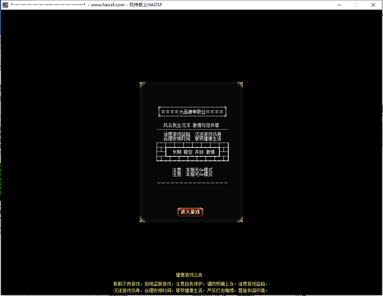The height and width of the screenshot is (296, 383).
Task: Click the 大品牌单职业 title banner
Action: (192, 111)
